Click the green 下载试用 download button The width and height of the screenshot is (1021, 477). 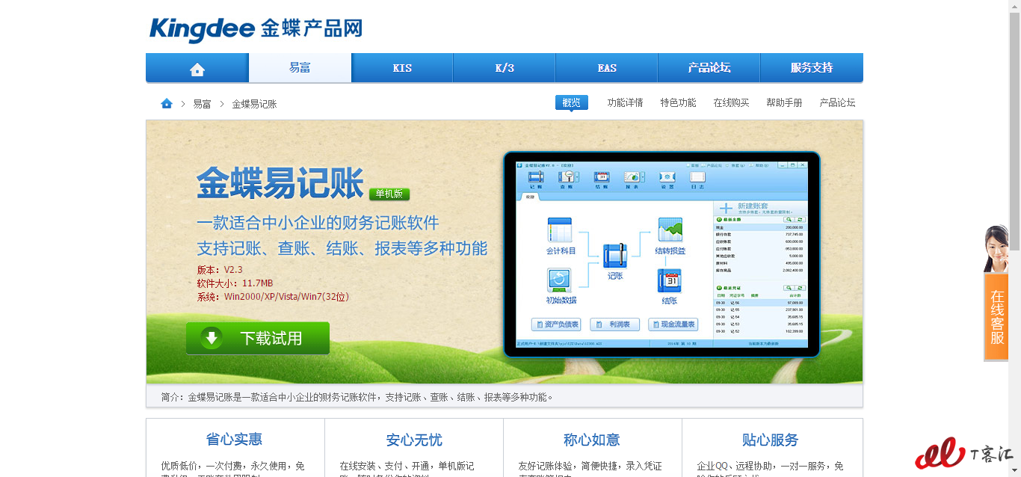pyautogui.click(x=258, y=338)
